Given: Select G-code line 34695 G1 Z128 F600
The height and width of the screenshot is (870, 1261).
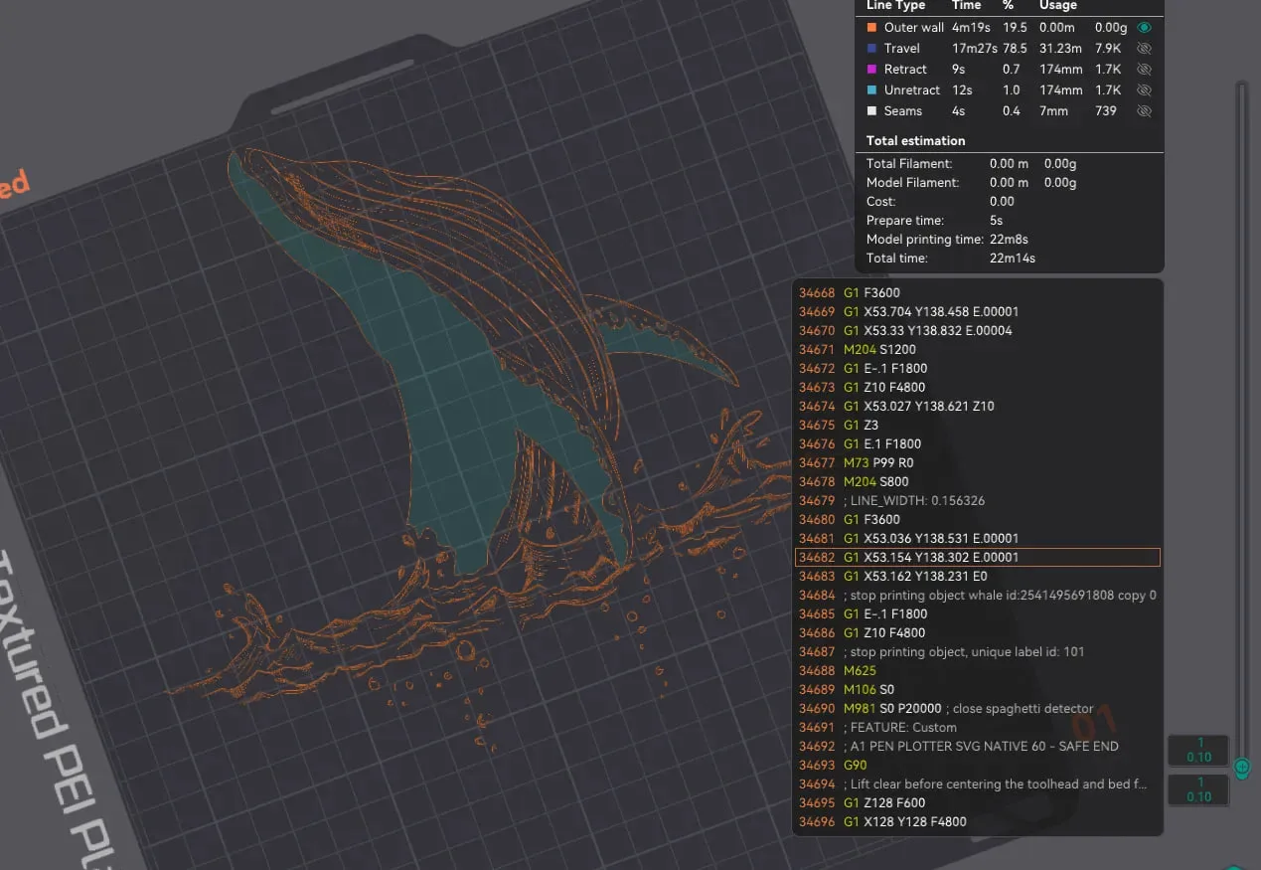Looking at the screenshot, I should point(977,803).
